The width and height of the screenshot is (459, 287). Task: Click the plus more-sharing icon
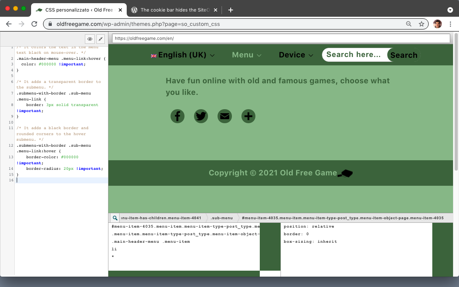248,116
